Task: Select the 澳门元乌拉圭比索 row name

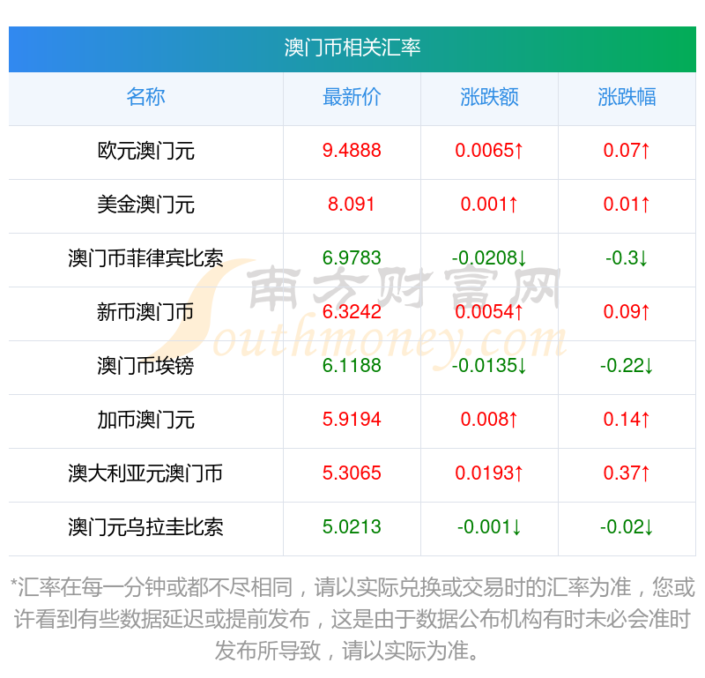Action: pos(145,527)
